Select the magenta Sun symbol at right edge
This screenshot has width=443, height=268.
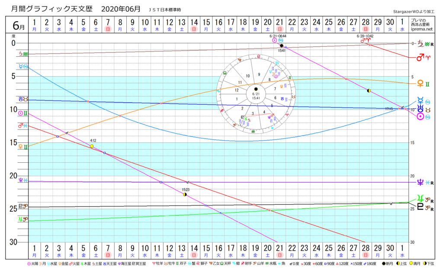click(419, 116)
